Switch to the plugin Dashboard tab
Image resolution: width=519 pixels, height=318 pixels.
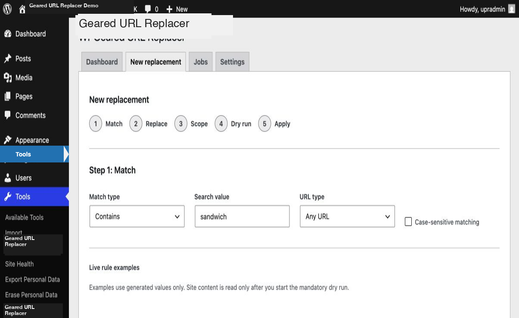tap(102, 62)
